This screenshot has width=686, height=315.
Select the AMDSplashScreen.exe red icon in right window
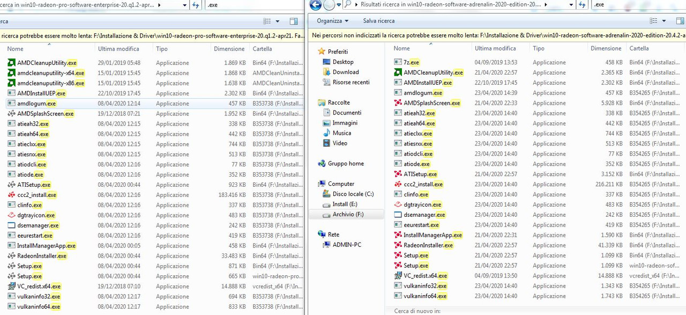[x=398, y=103]
